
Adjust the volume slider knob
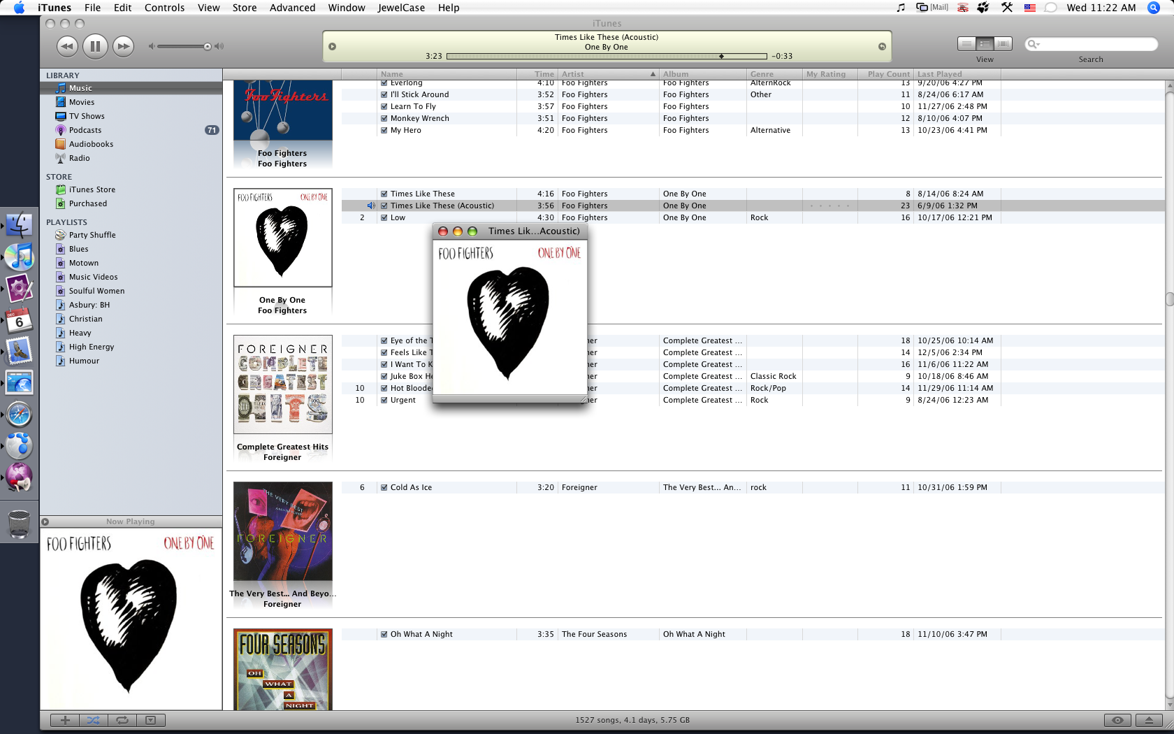(208, 47)
